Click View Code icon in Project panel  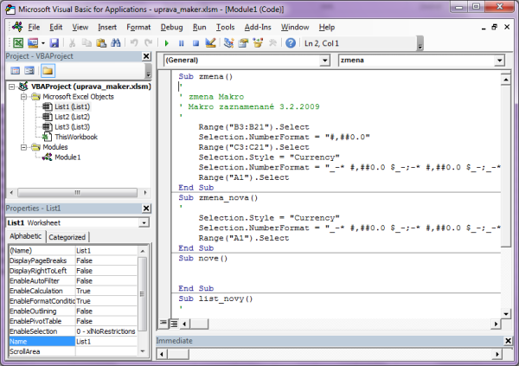coord(16,71)
